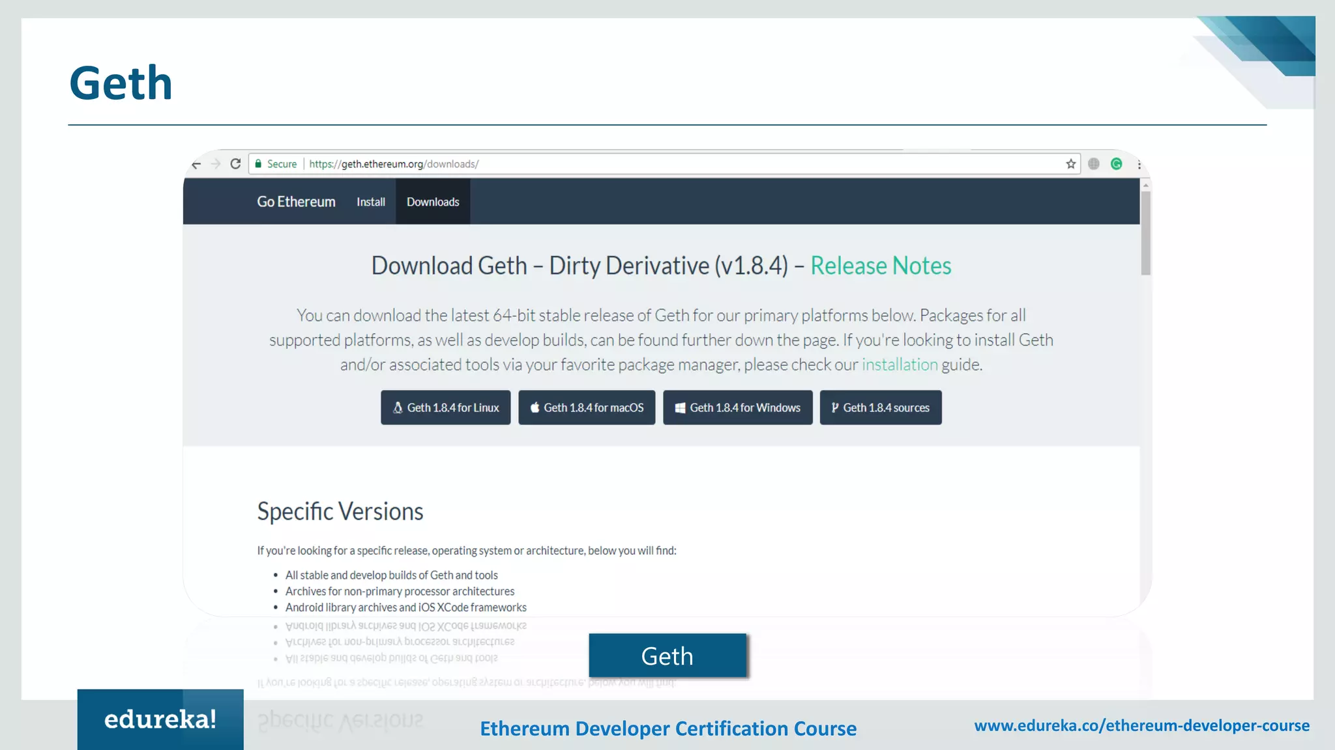The height and width of the screenshot is (750, 1335).
Task: Click the scrollbar up arrow
Action: 1145,186
